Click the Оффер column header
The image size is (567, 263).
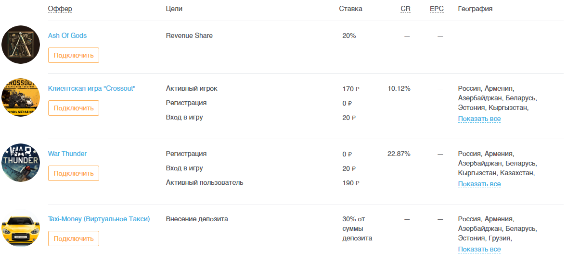click(x=60, y=9)
